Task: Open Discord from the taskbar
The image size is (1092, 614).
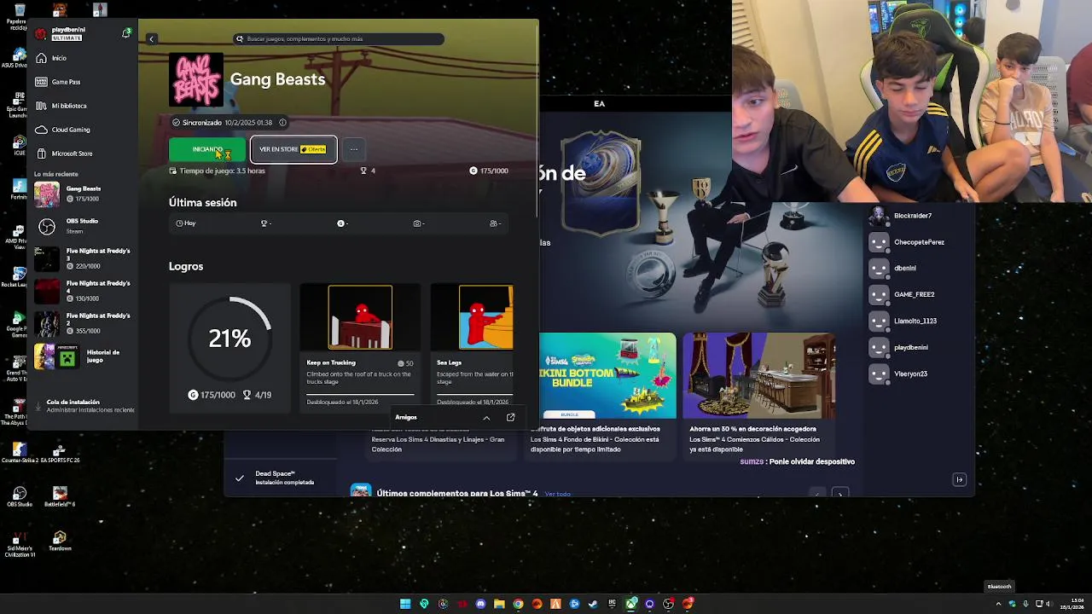Action: coord(480,604)
